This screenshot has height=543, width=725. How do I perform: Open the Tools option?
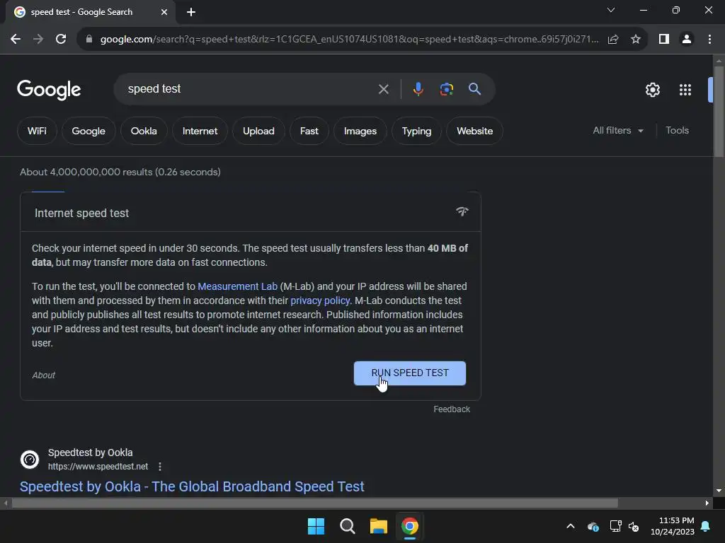click(x=677, y=131)
